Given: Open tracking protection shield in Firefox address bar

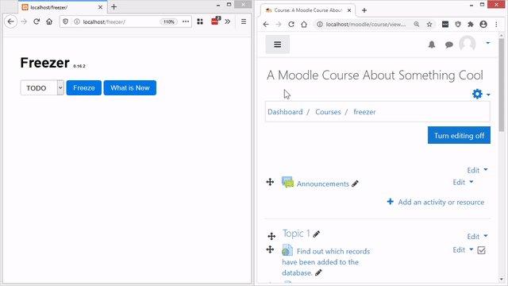Looking at the screenshot, I should (65, 21).
